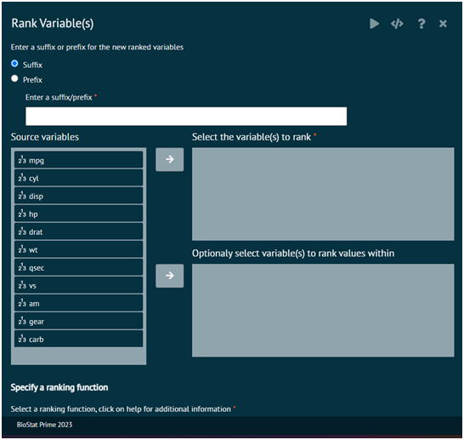Image resolution: width=464 pixels, height=440 pixels.
Task: Select am in Source variables
Action: pyautogui.click(x=78, y=303)
